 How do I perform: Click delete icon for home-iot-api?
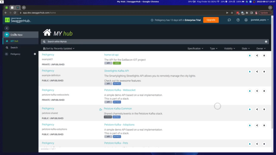(264, 56)
